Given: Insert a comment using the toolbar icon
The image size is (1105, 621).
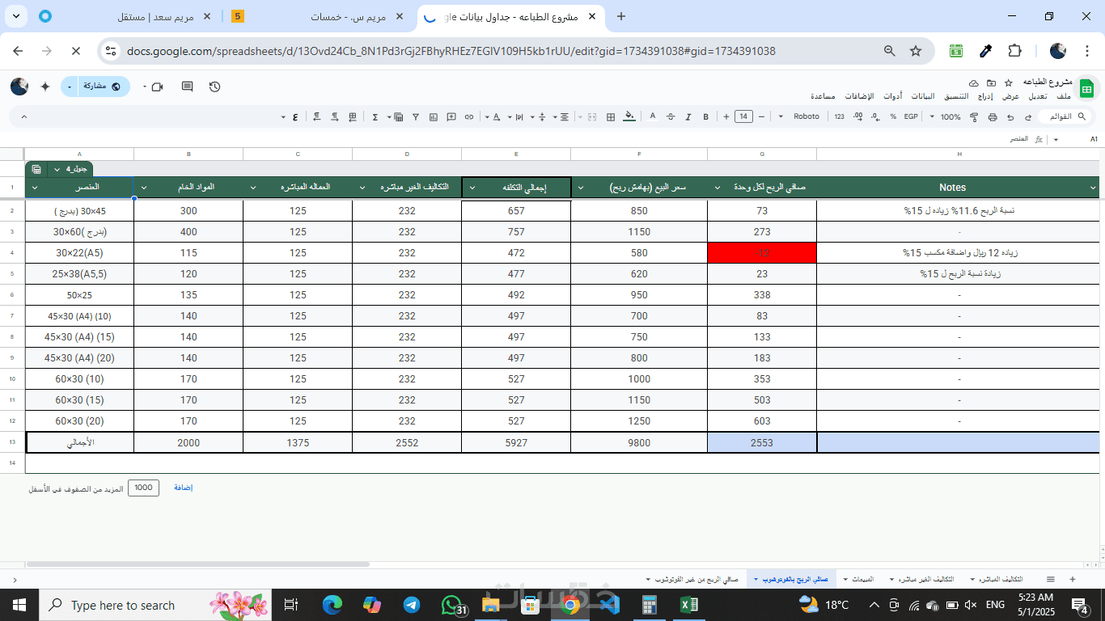Looking at the screenshot, I should click(x=451, y=117).
